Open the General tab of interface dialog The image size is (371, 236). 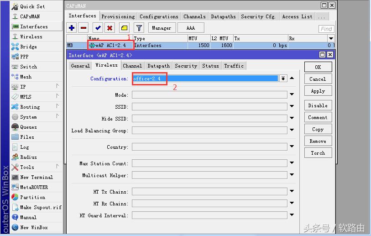click(80, 66)
